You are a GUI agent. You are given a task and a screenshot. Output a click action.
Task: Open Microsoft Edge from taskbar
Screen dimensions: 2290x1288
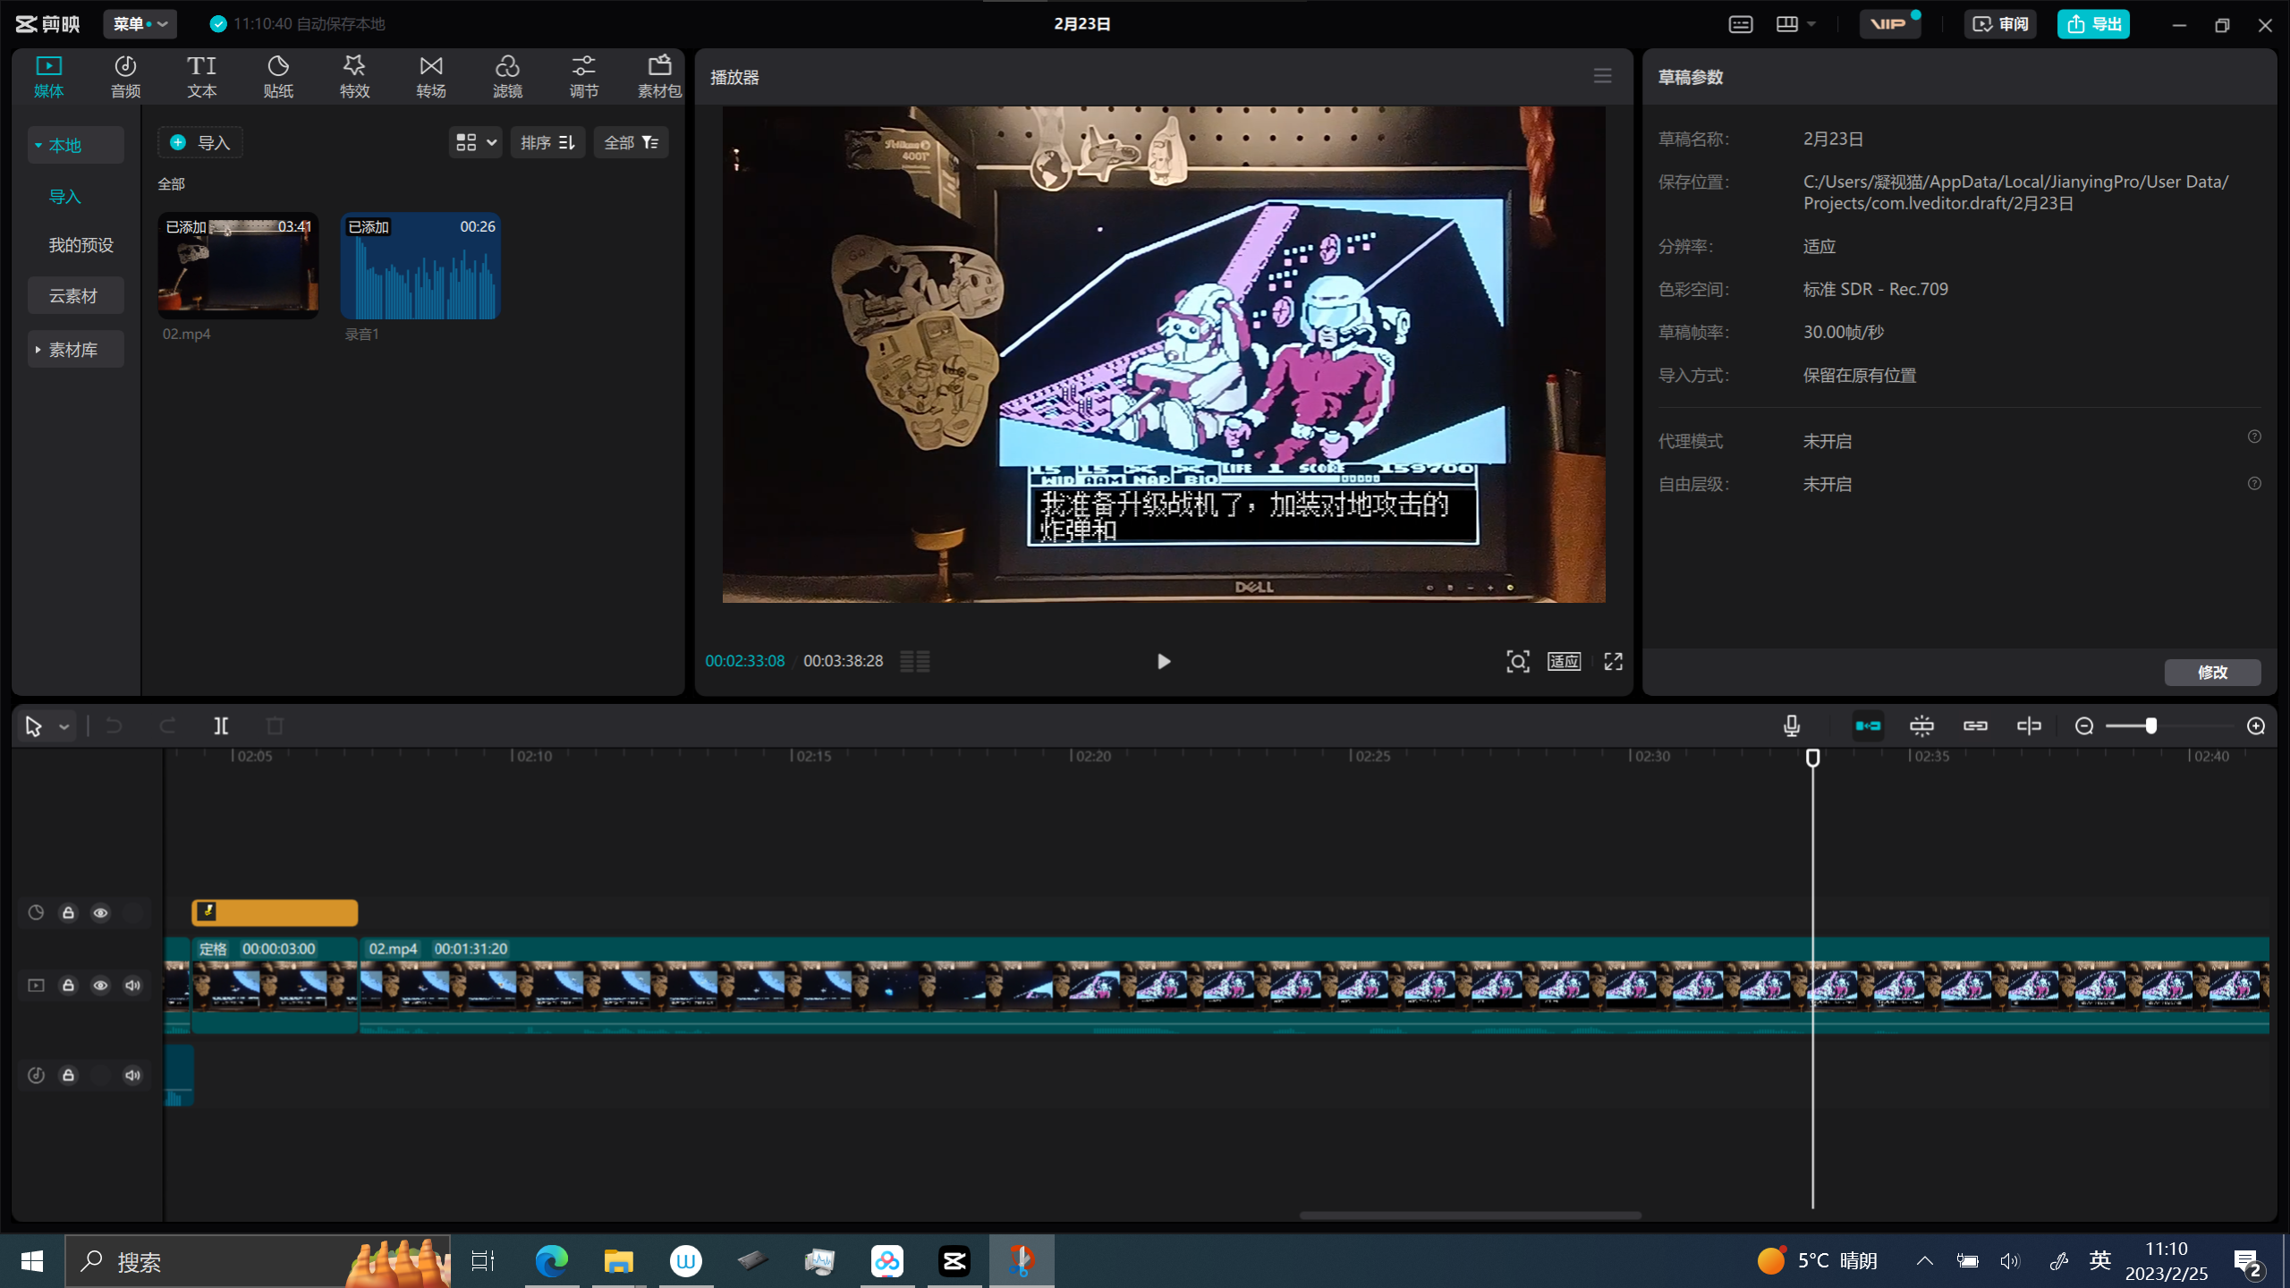click(551, 1261)
